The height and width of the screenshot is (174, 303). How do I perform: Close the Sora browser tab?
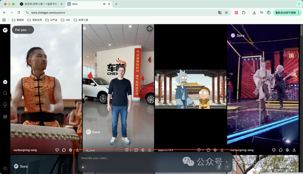(x=109, y=4)
